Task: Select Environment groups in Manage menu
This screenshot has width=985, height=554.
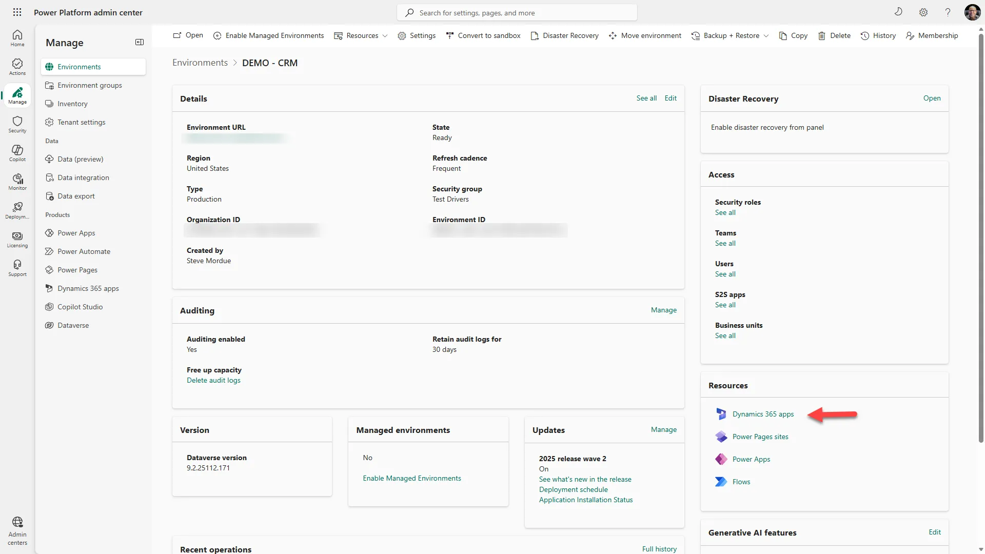Action: tap(89, 85)
